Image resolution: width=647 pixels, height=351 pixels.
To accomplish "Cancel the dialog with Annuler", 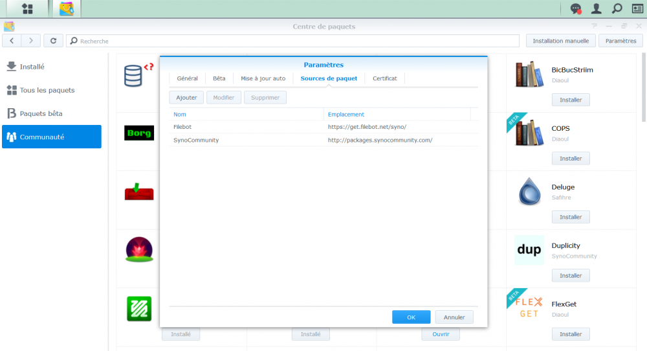I will 454,317.
